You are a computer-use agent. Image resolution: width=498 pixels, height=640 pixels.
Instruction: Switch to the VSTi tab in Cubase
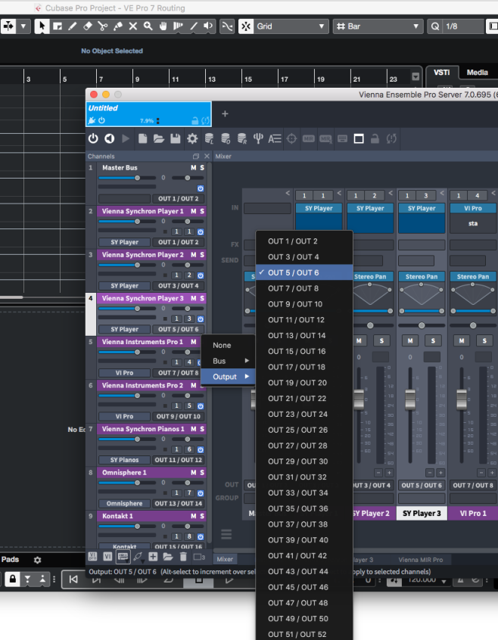point(442,72)
